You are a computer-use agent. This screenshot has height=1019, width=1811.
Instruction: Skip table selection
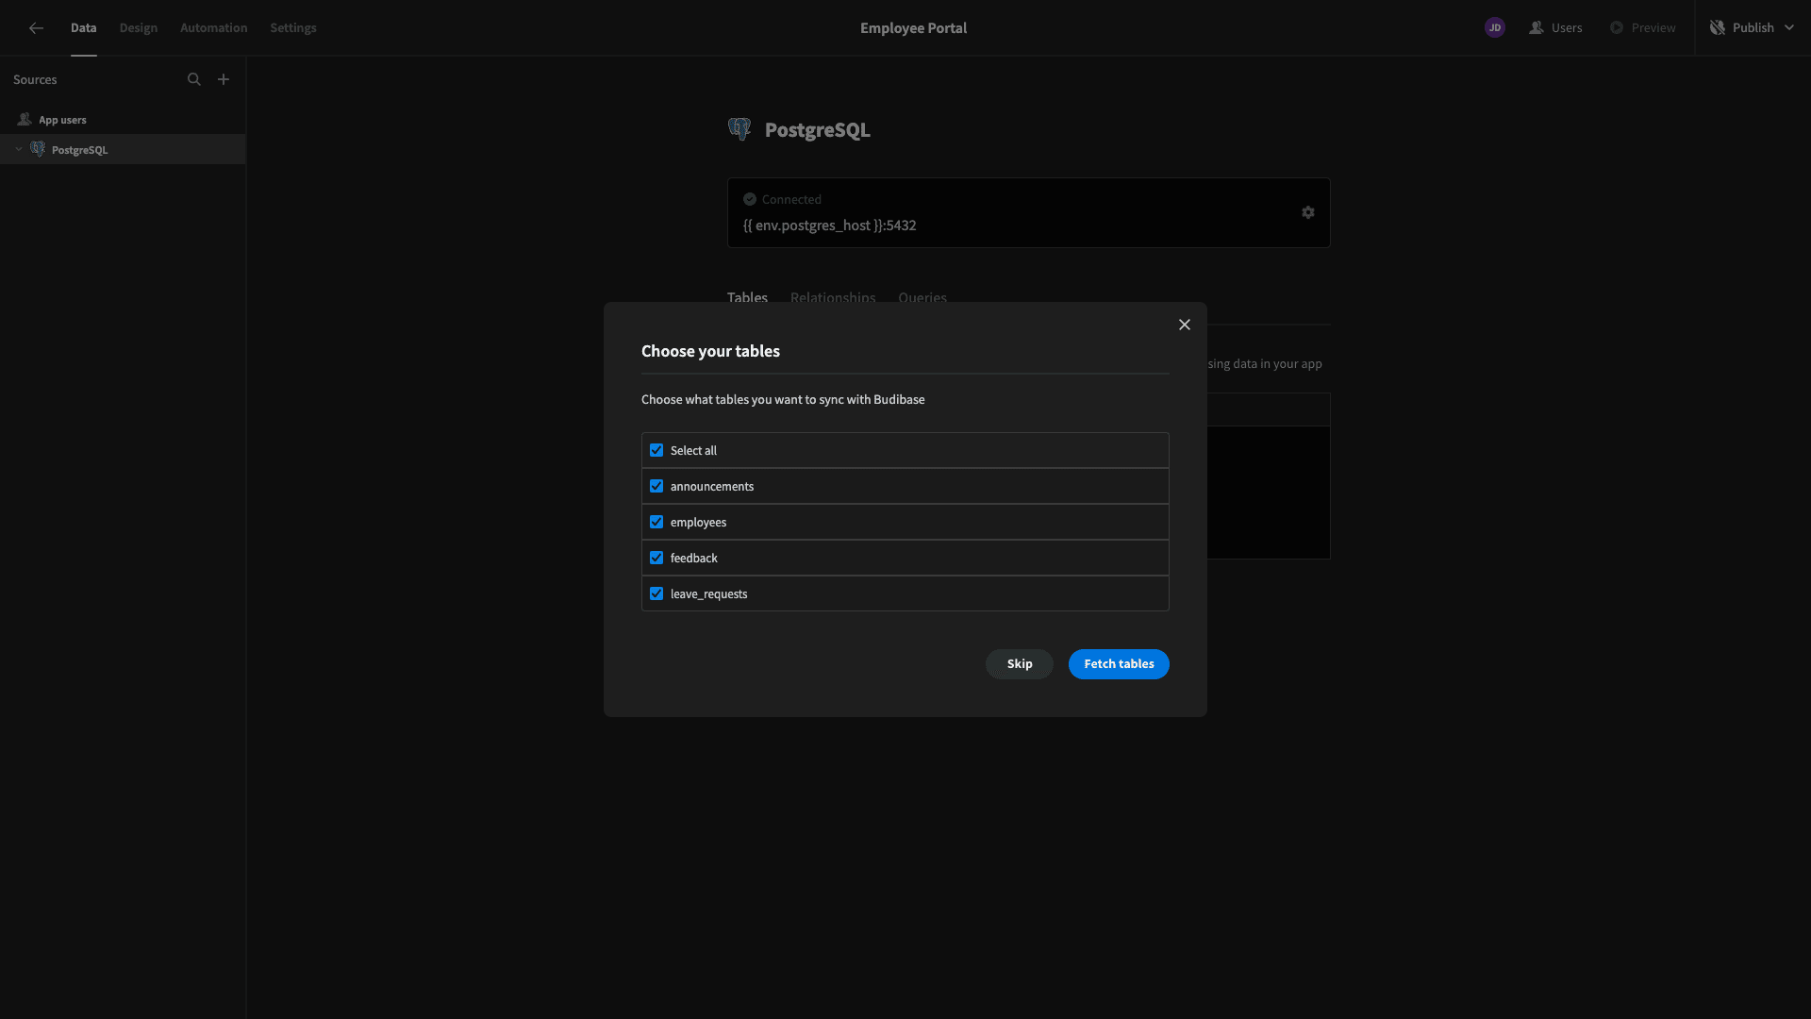pyautogui.click(x=1020, y=664)
